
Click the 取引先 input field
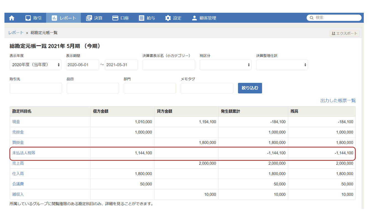click(36, 88)
